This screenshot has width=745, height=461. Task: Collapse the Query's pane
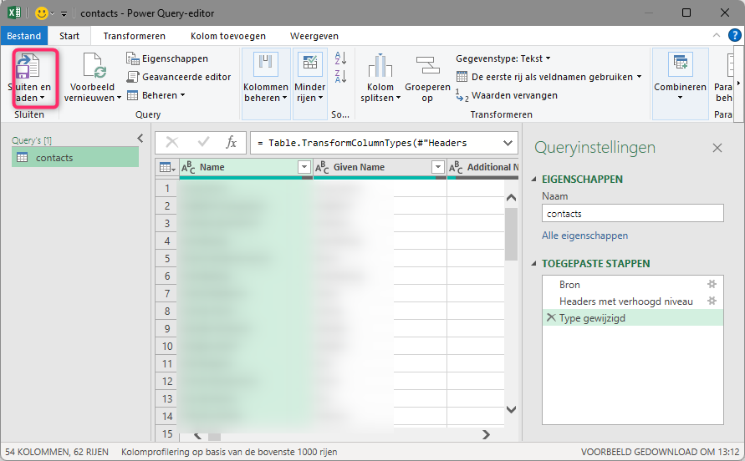[x=140, y=138]
